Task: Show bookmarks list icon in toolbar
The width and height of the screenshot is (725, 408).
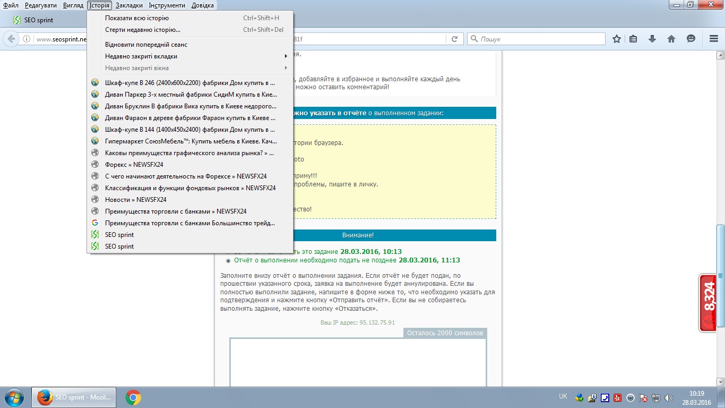Action: [x=633, y=39]
